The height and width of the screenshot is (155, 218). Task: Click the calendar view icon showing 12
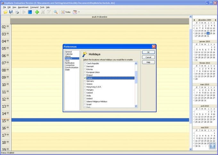click(x=75, y=12)
